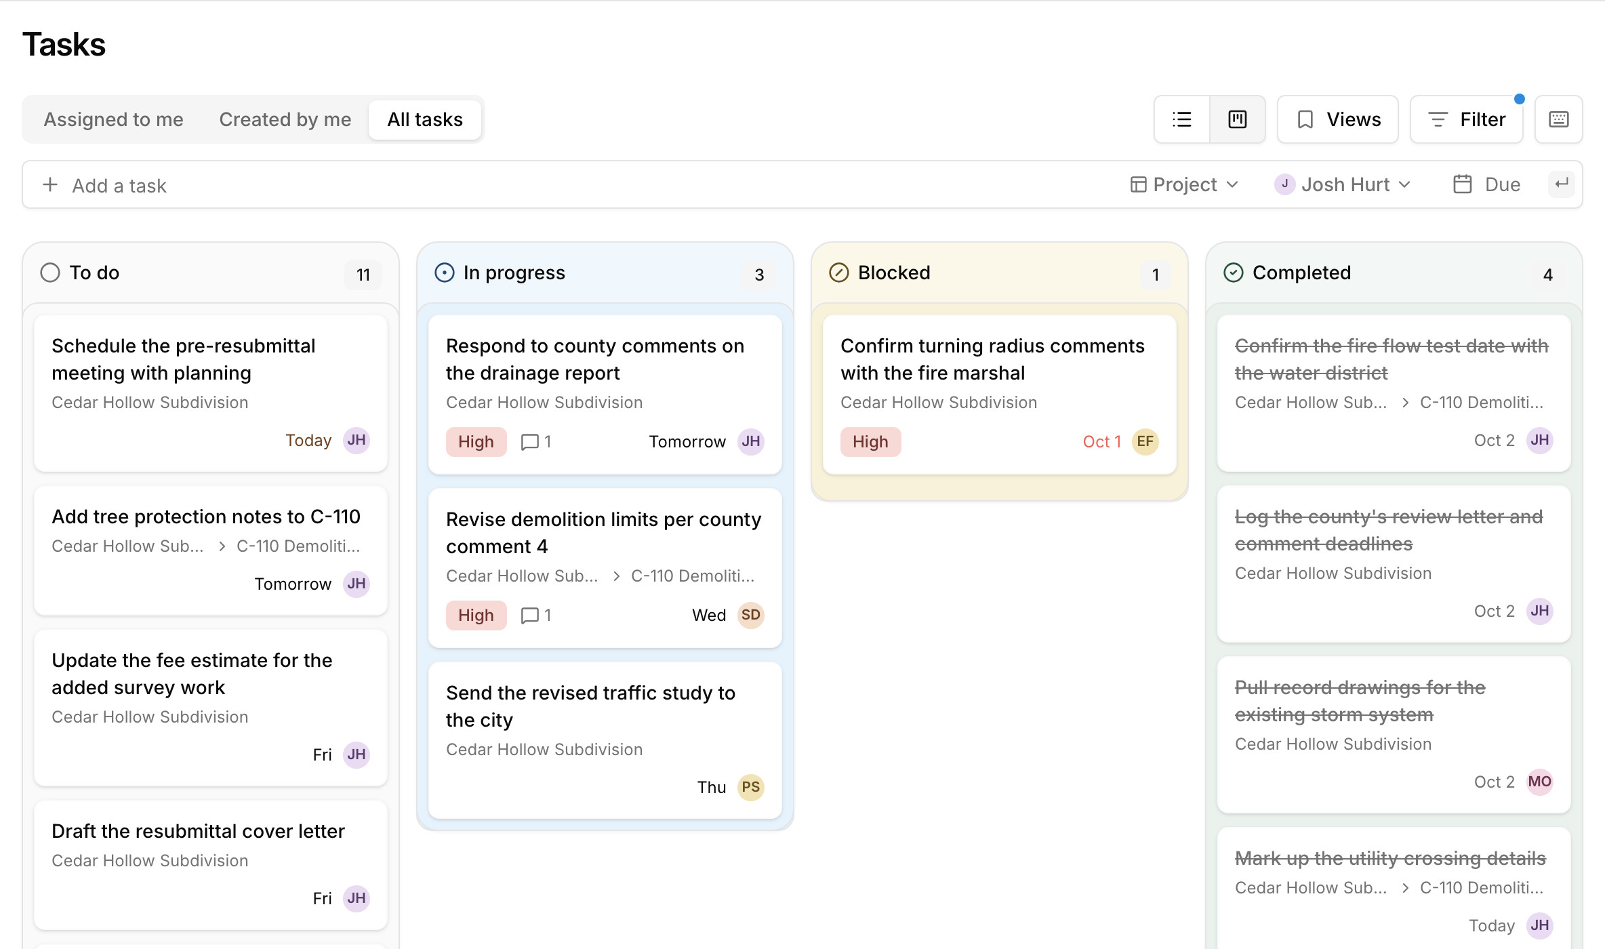The width and height of the screenshot is (1605, 949).
Task: Open Schedule the pre-resubmittal meeting task
Action: [211, 393]
